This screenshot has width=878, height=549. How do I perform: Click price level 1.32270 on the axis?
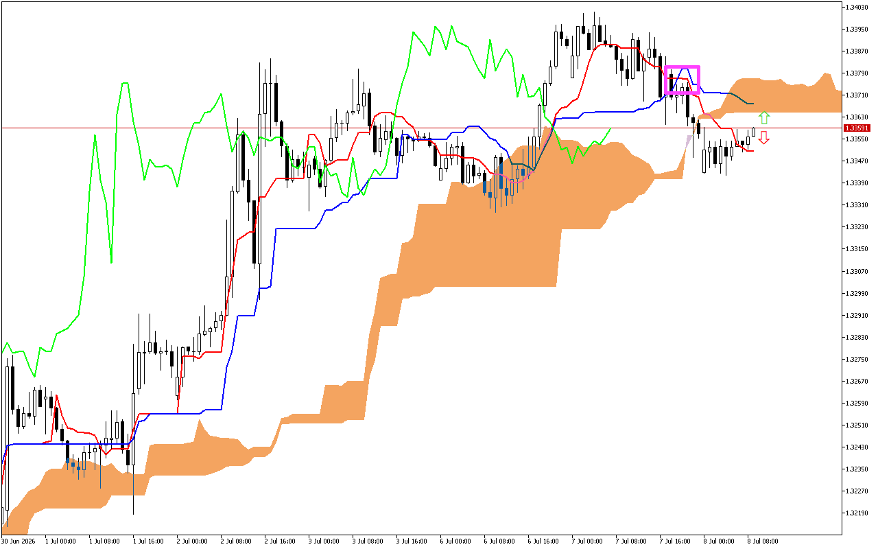857,491
